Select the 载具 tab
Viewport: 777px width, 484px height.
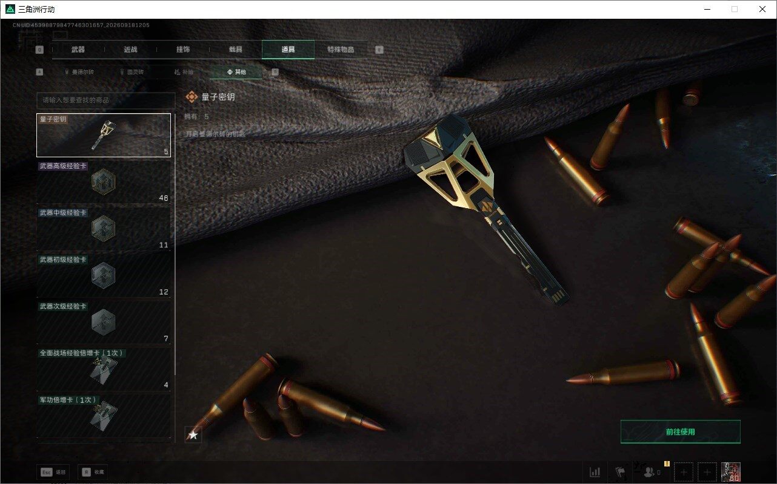(235, 50)
